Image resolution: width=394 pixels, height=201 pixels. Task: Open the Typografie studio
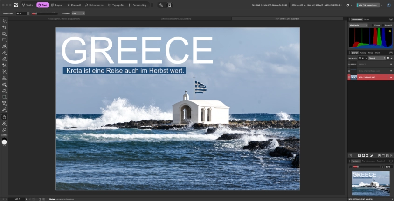pyautogui.click(x=116, y=5)
